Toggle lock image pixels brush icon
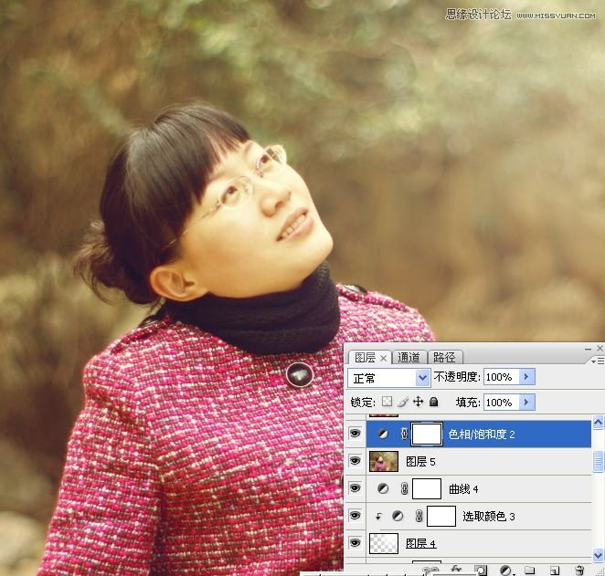The width and height of the screenshot is (605, 576). point(402,402)
